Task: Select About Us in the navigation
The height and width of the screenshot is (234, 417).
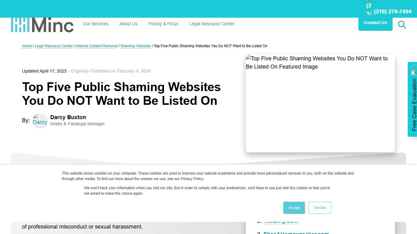Action: [128, 24]
